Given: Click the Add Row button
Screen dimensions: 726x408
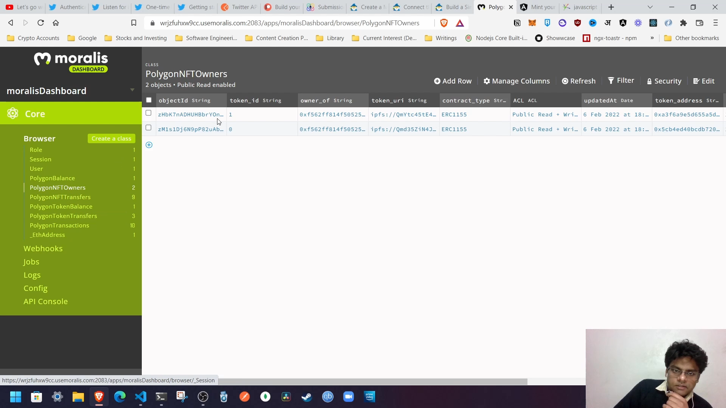Looking at the screenshot, I should (x=453, y=81).
